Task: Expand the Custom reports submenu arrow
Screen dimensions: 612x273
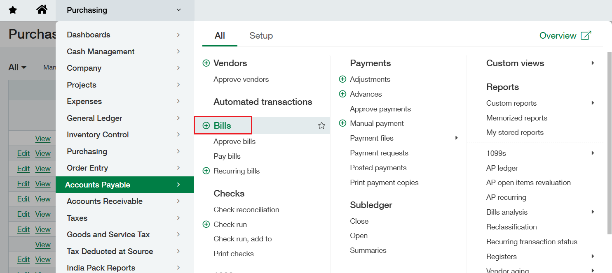Action: click(593, 103)
